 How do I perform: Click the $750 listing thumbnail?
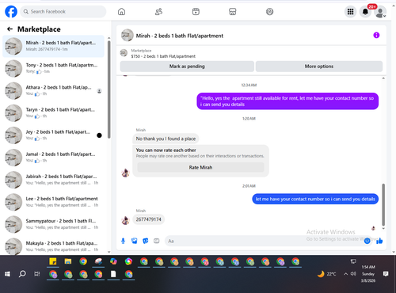click(124, 53)
